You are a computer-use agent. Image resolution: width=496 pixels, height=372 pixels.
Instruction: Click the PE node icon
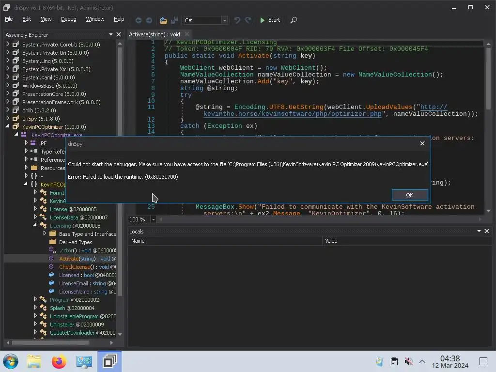tap(33, 143)
